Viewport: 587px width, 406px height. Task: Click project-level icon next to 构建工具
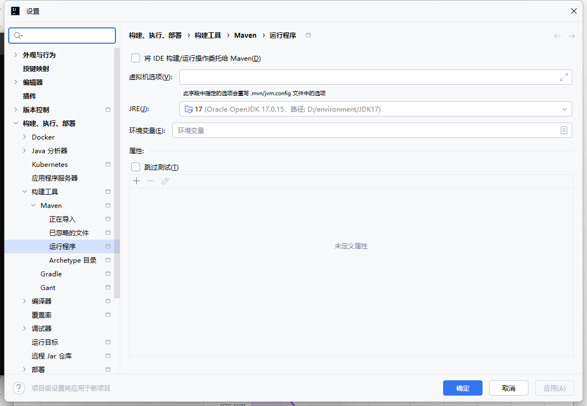(108, 192)
